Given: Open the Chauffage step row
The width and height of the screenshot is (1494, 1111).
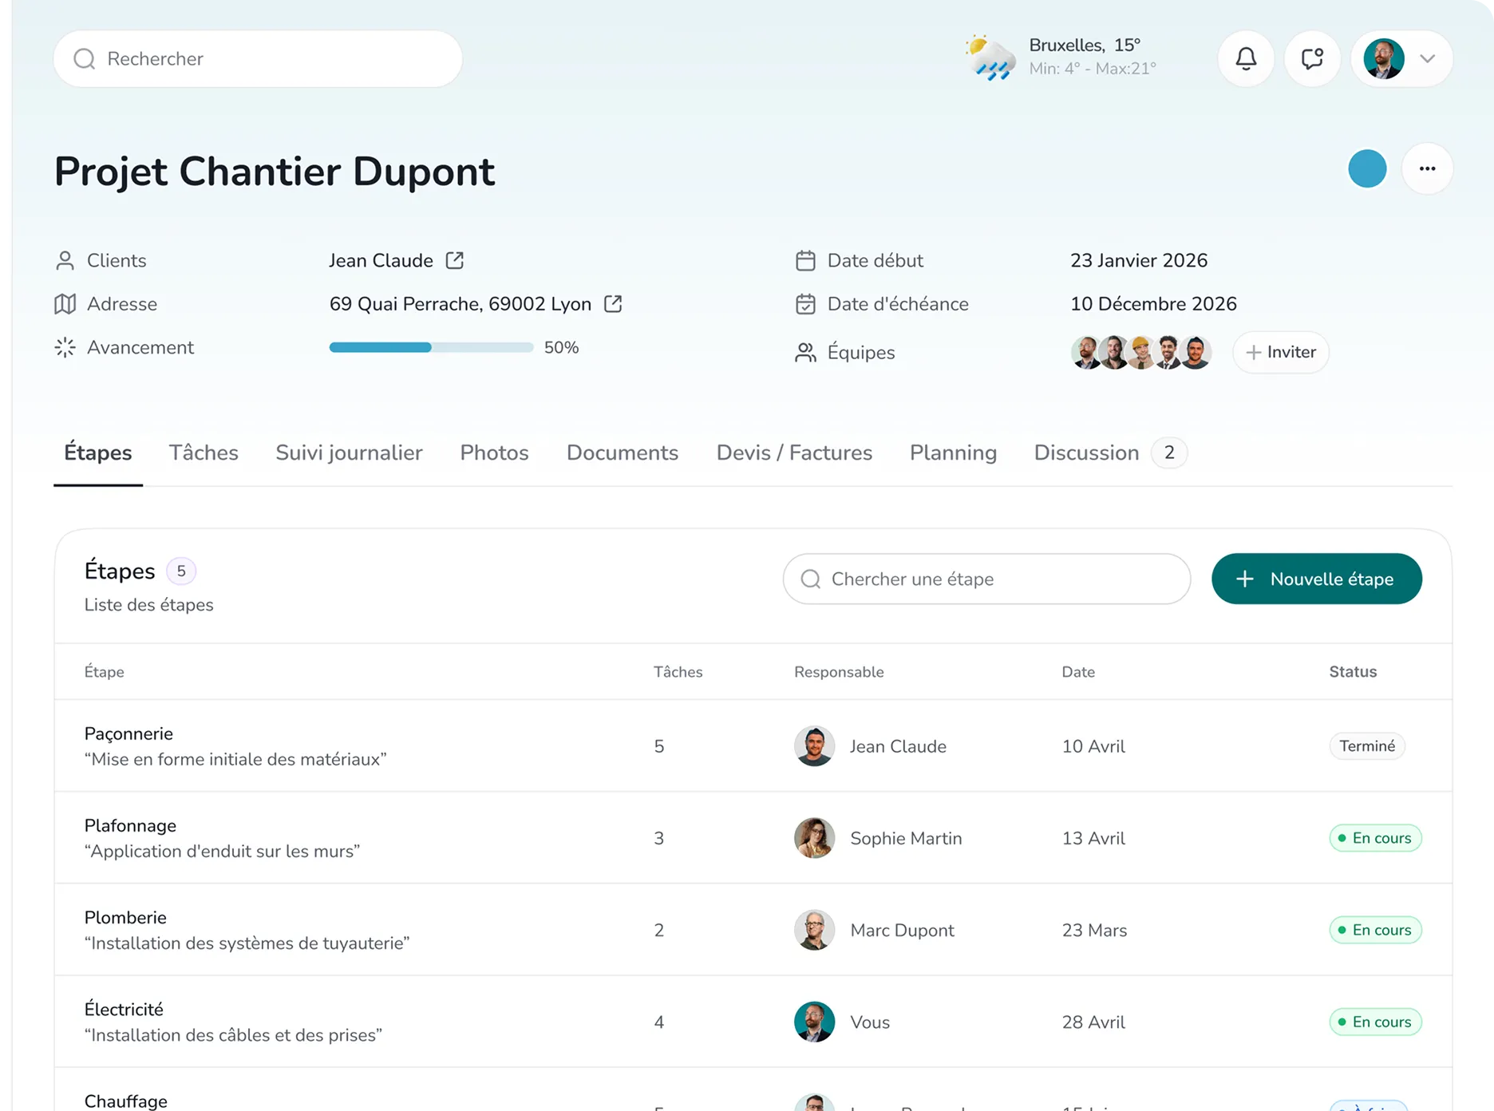Looking at the screenshot, I should pyautogui.click(x=753, y=1090).
